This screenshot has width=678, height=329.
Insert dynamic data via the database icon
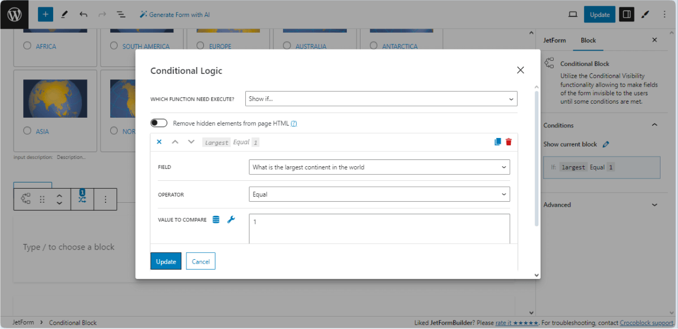[216, 219]
